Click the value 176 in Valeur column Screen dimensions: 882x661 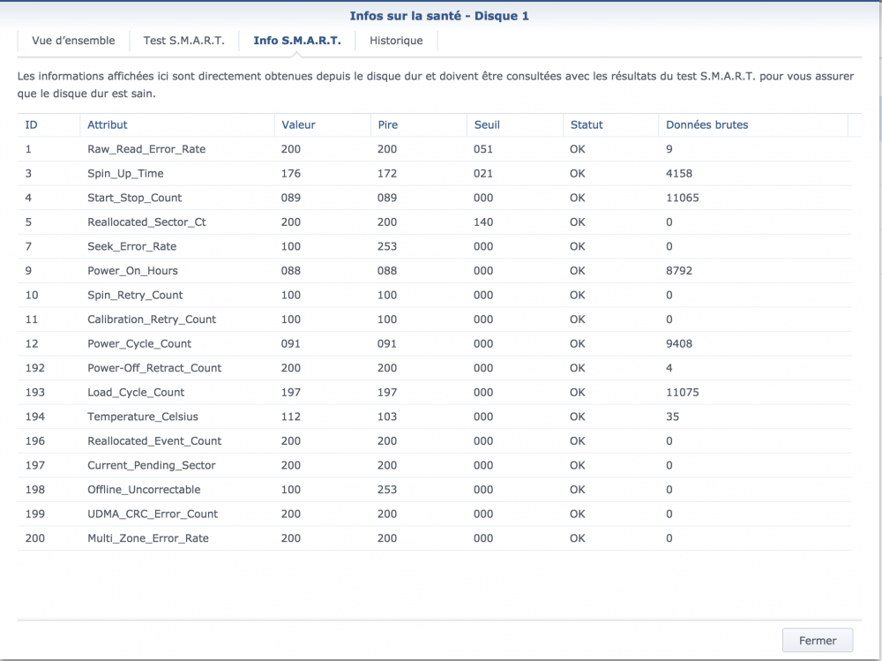(x=291, y=174)
